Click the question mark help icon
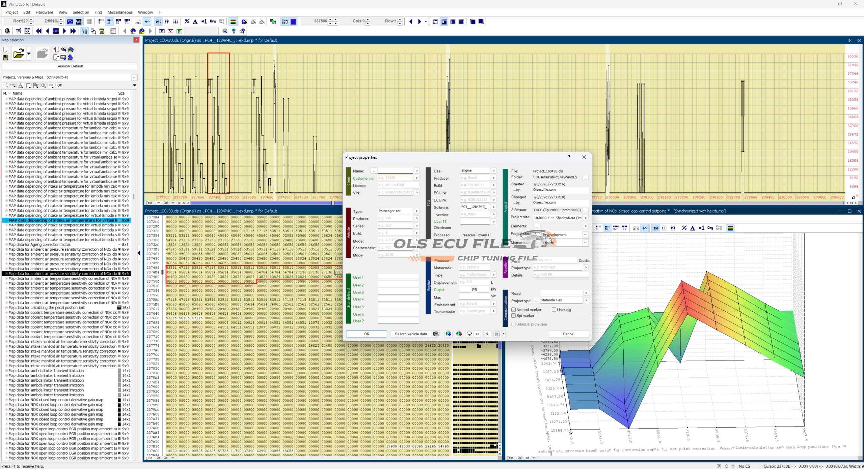Image resolution: width=864 pixels, height=469 pixels. tap(234, 31)
